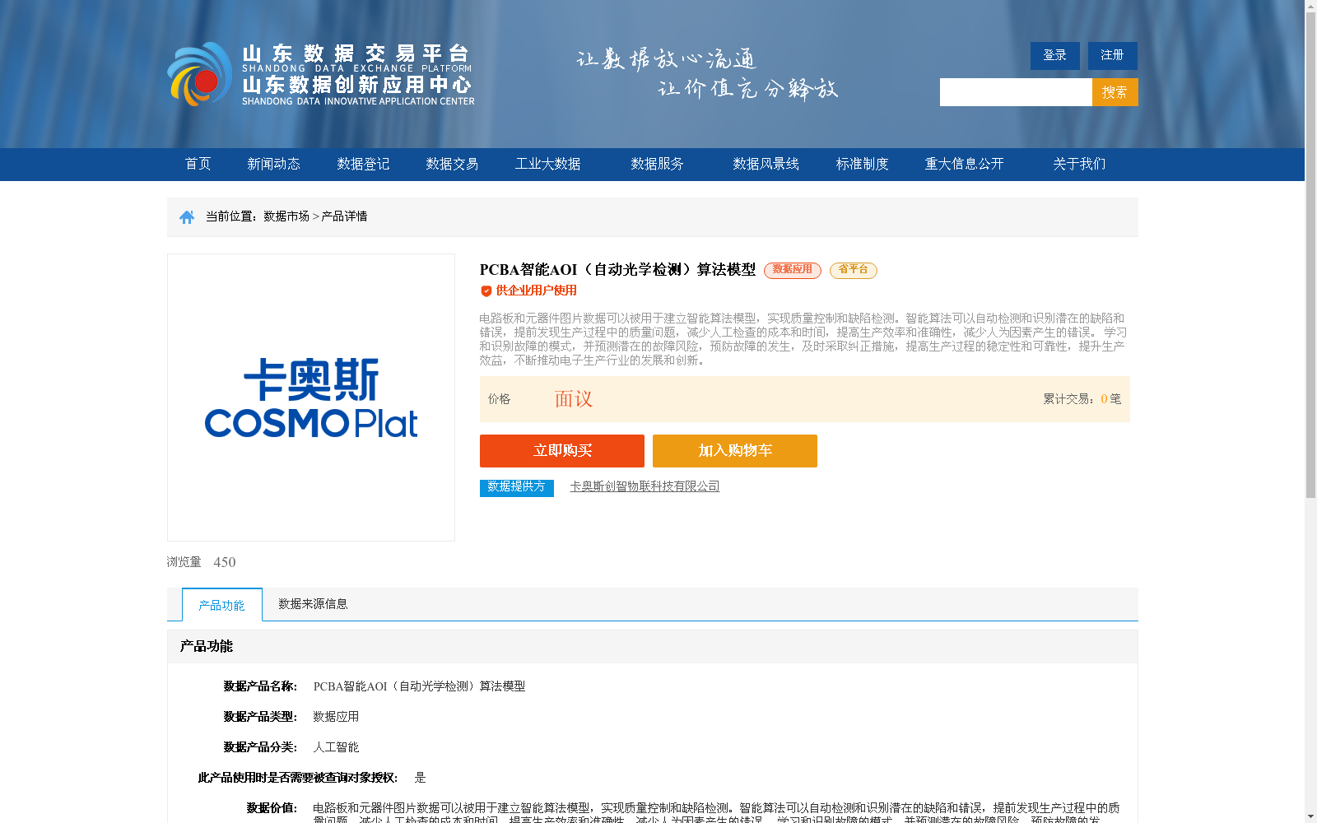This screenshot has width=1317, height=823.
Task: Click the COSMOPlat product image
Action: tap(311, 398)
